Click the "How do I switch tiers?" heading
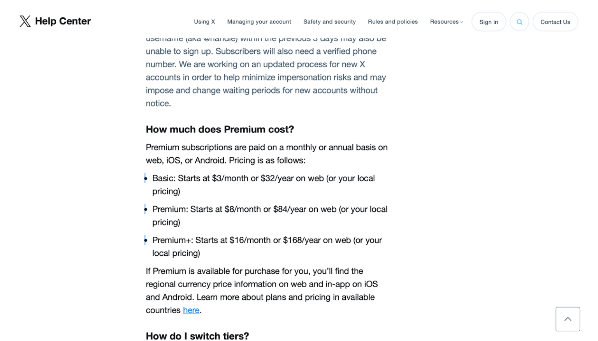 [x=197, y=336]
